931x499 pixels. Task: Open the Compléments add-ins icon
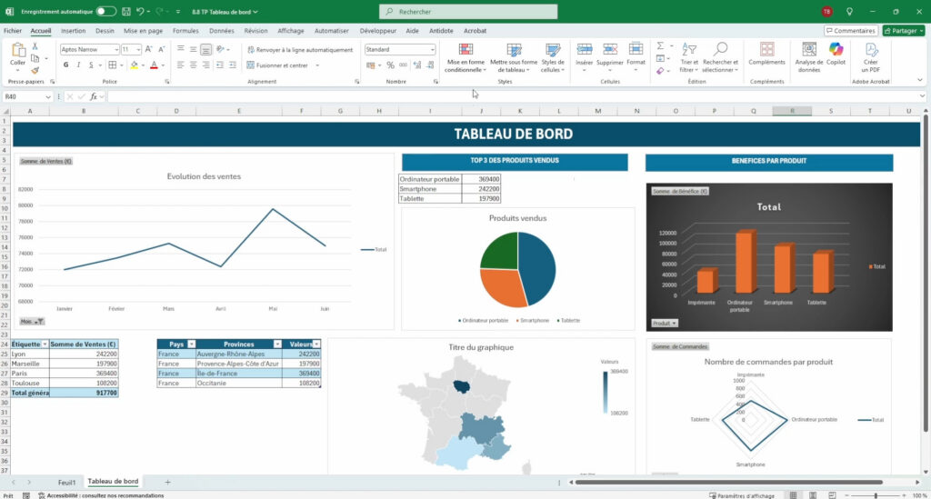766,50
